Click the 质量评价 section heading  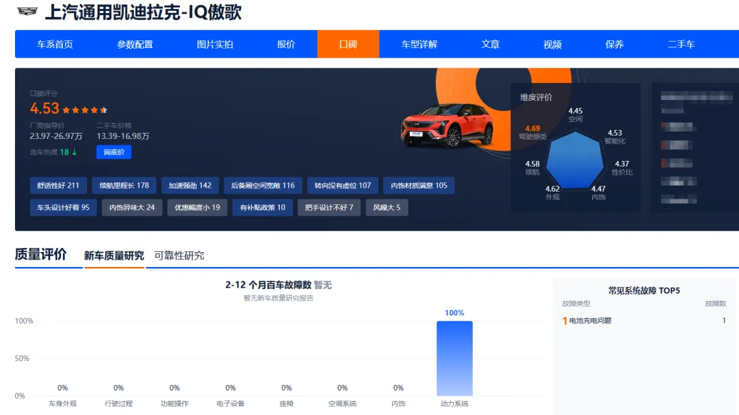(40, 254)
